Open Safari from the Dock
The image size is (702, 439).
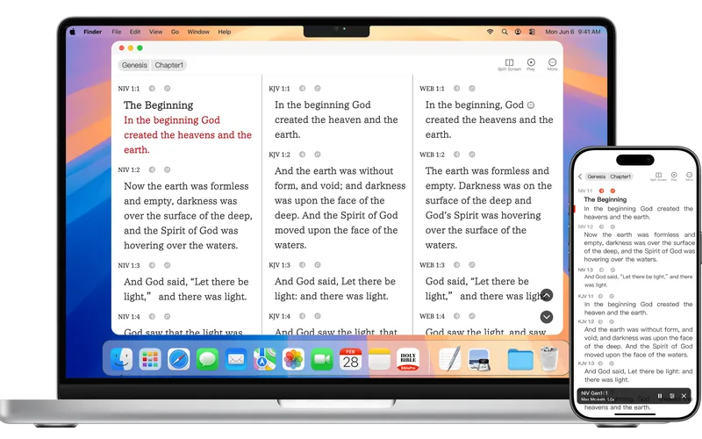(179, 359)
